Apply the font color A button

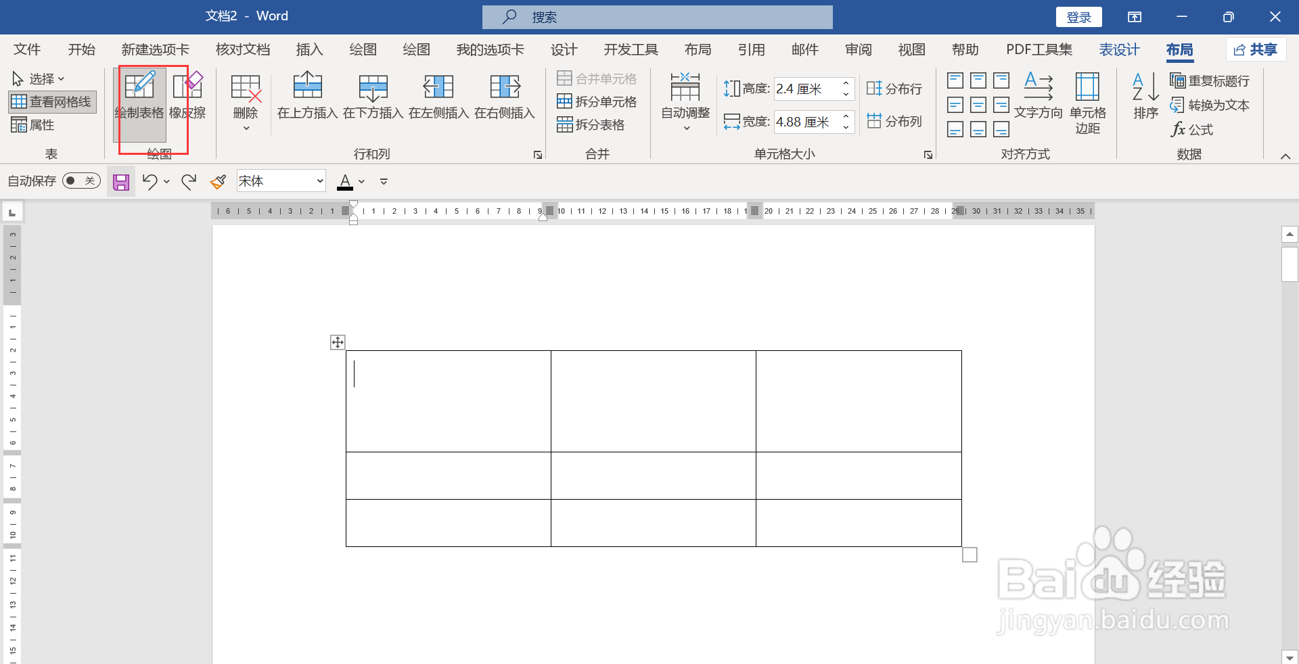[345, 181]
